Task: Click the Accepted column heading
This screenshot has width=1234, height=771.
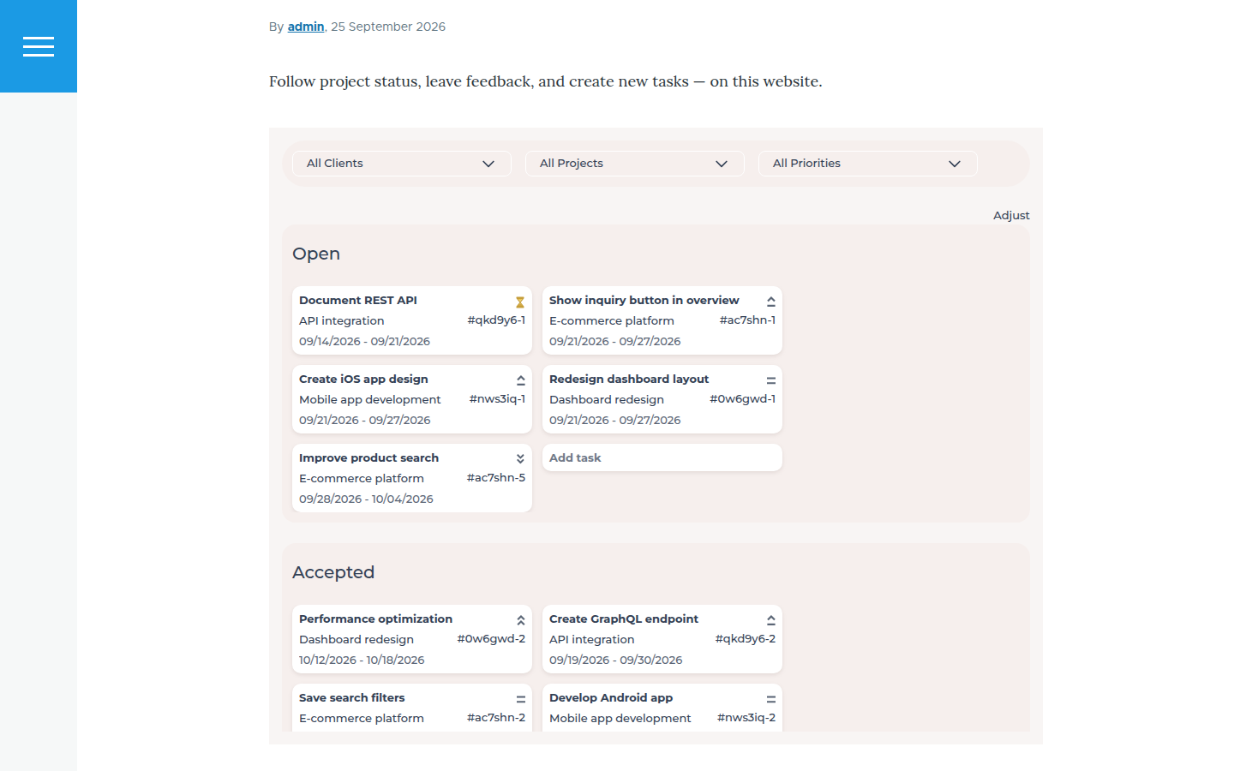Action: tap(333, 572)
